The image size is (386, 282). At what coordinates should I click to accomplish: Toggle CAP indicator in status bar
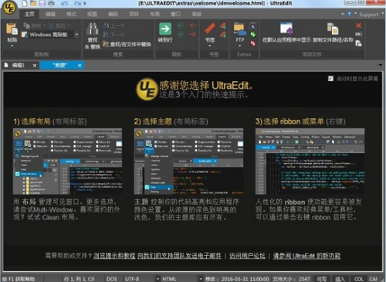374,279
